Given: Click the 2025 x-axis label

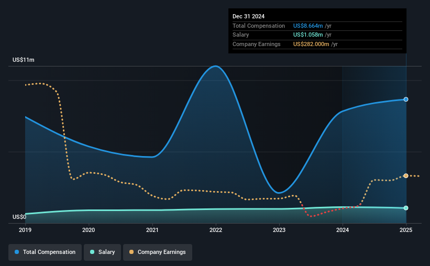Looking at the screenshot, I should [x=406, y=230].
